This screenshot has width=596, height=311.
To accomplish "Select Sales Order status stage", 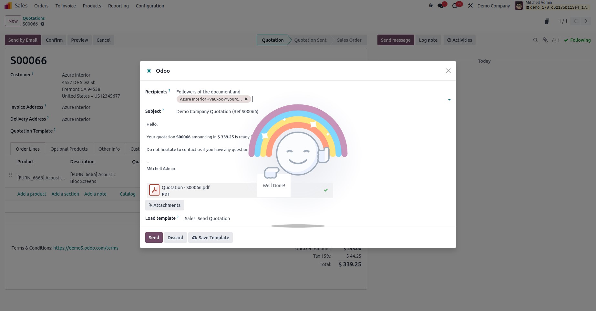I will 349,40.
